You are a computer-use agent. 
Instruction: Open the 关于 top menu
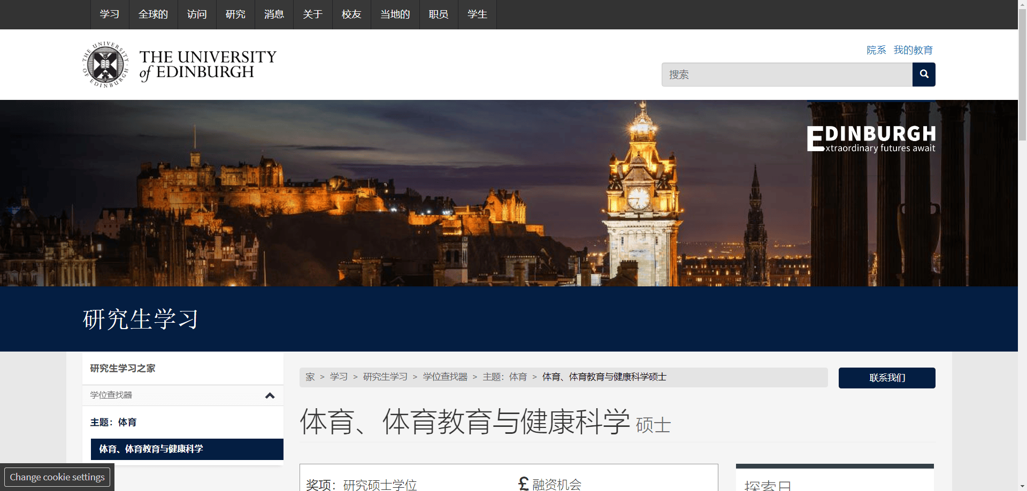313,14
